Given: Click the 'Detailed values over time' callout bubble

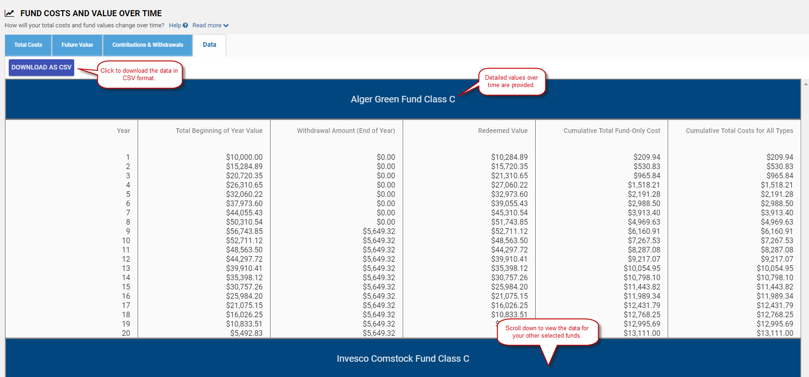Looking at the screenshot, I should click(512, 82).
